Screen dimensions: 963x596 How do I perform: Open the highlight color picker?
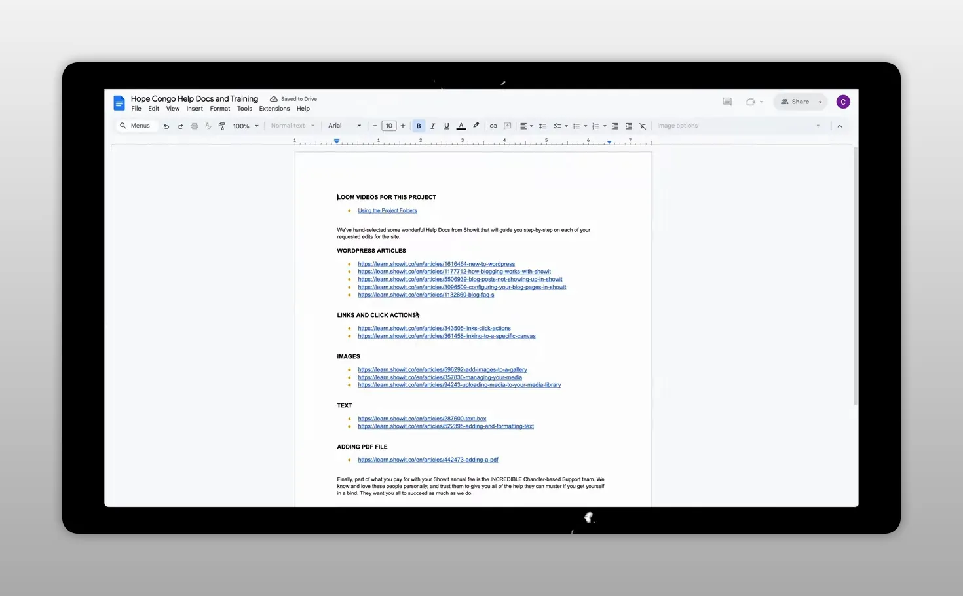coord(476,126)
